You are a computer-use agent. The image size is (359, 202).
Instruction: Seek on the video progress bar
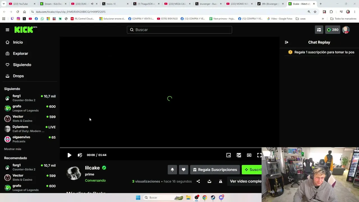(161, 148)
